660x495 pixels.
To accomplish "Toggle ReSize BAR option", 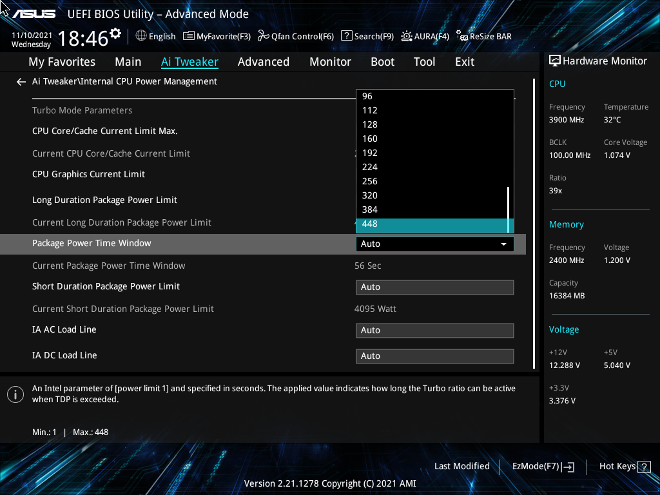I will [483, 36].
